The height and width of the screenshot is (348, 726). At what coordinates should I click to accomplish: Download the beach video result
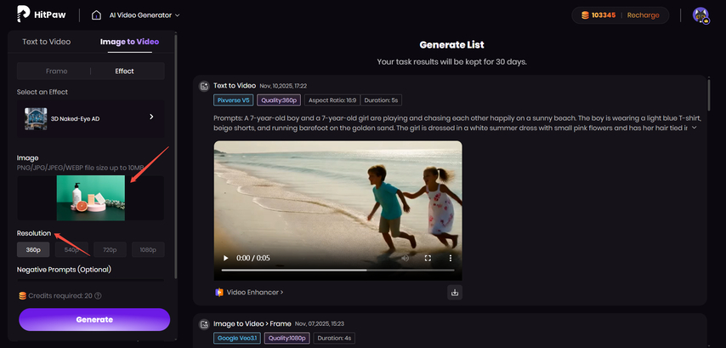[455, 293]
